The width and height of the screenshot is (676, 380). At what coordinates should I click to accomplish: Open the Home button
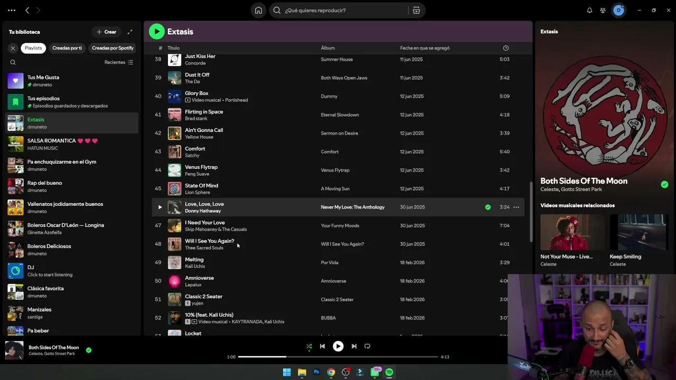click(x=258, y=10)
